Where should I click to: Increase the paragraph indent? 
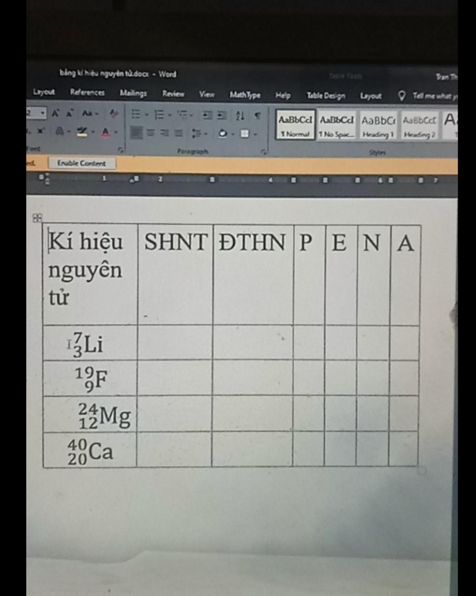(222, 115)
